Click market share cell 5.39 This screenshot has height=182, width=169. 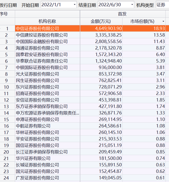tap(144, 61)
